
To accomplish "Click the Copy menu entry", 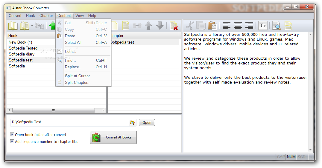I will pos(83,29).
